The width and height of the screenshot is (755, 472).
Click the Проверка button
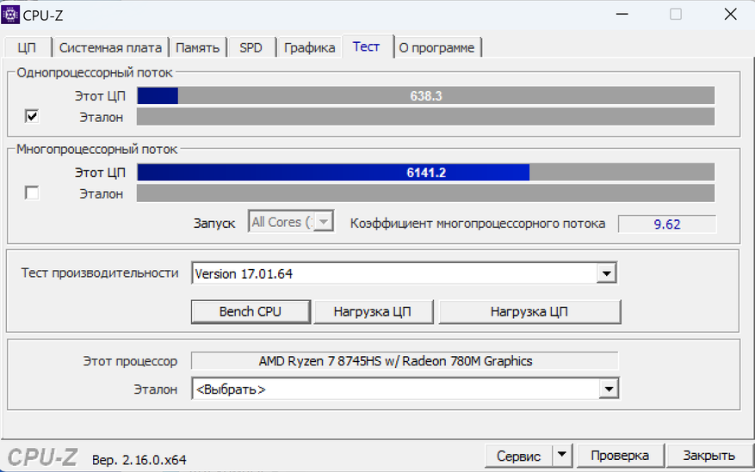(620, 456)
